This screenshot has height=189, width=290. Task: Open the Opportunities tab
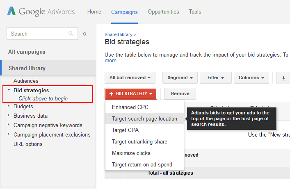(x=163, y=11)
